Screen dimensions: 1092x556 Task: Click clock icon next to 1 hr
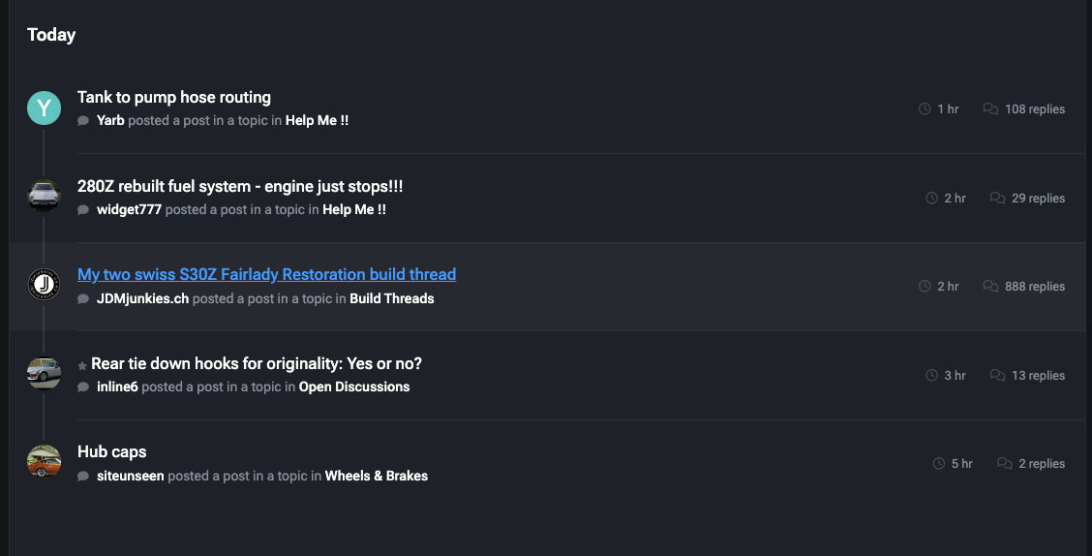925,108
